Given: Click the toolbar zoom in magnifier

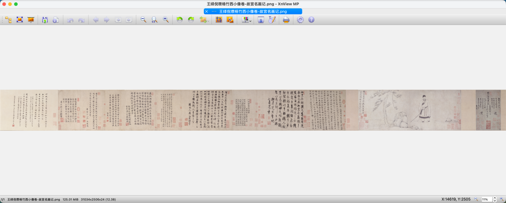Looking at the screenshot, I should click(166, 20).
